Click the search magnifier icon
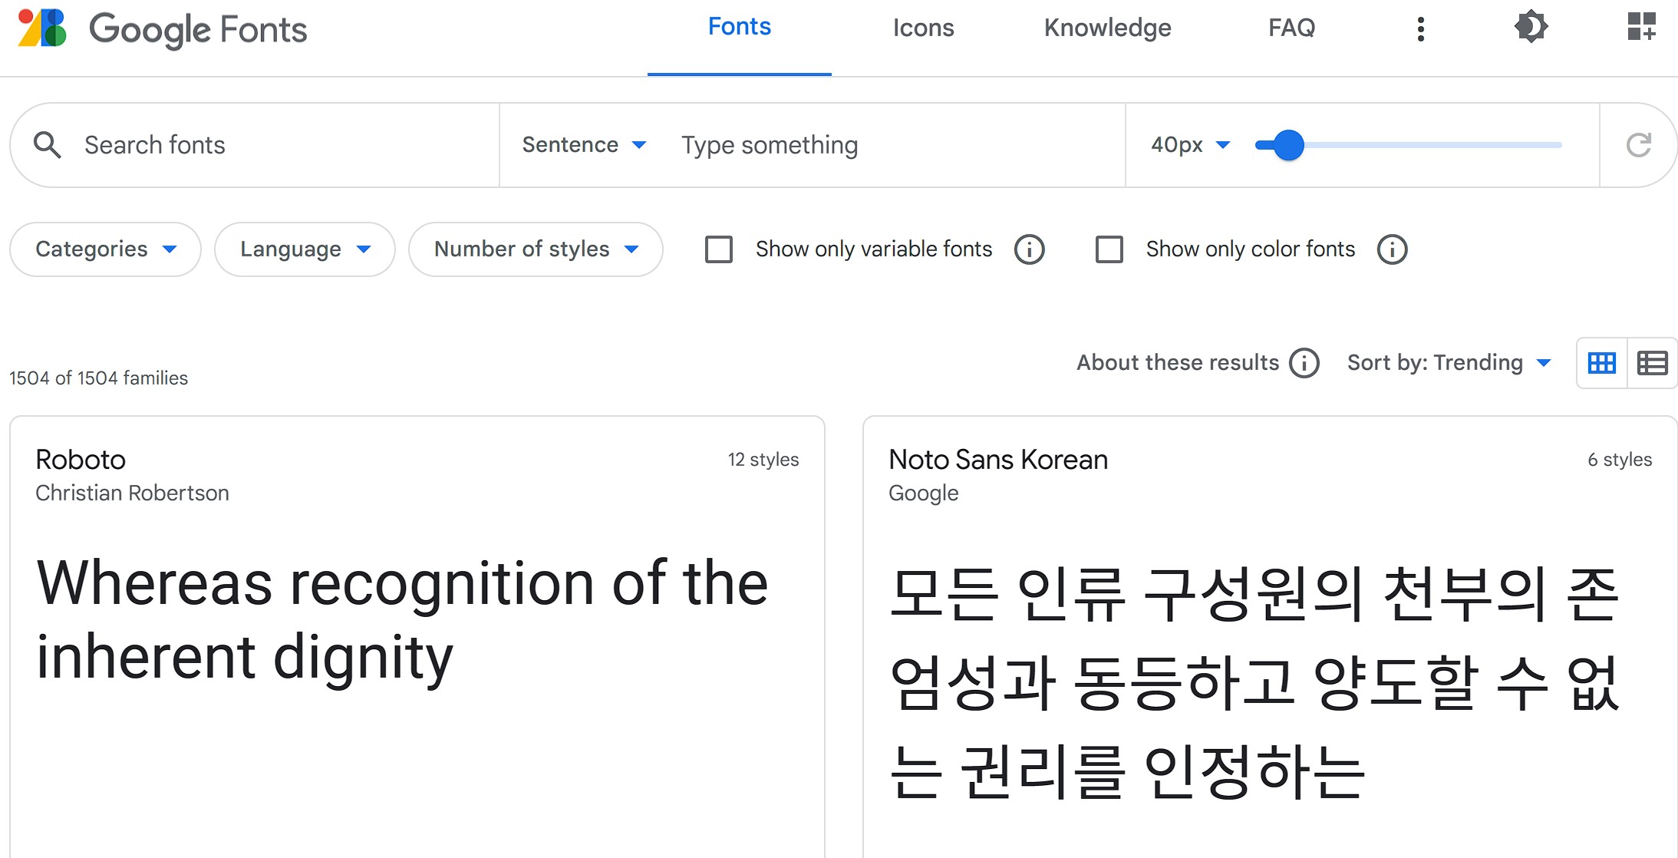This screenshot has height=858, width=1678. tap(48, 144)
